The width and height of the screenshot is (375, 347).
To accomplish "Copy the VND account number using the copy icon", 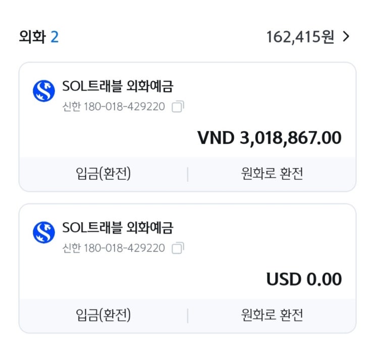I will pyautogui.click(x=178, y=107).
